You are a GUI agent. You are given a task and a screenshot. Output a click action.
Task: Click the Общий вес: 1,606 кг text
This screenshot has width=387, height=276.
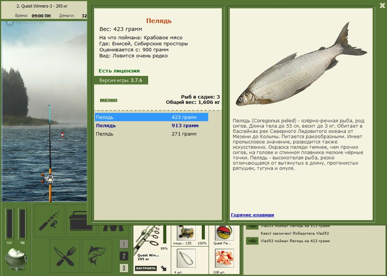pyautogui.click(x=193, y=102)
